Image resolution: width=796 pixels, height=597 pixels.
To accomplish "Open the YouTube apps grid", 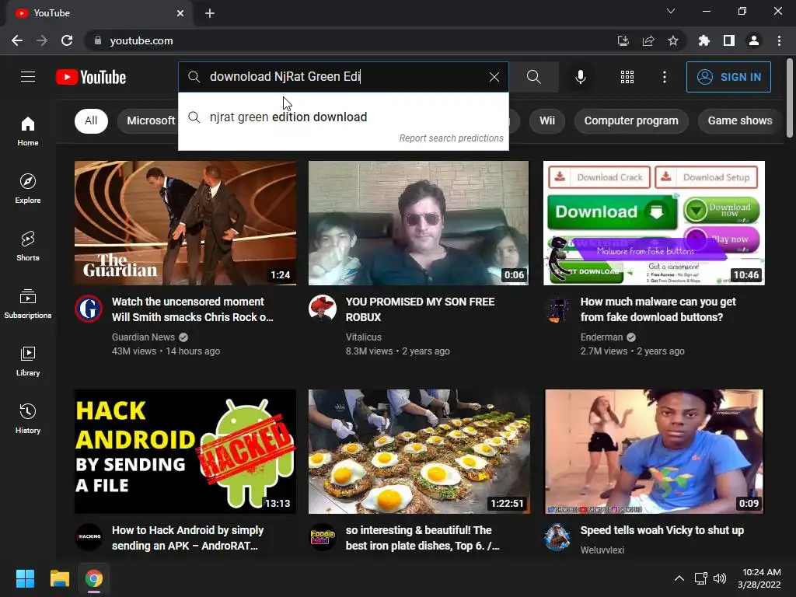I will [627, 77].
